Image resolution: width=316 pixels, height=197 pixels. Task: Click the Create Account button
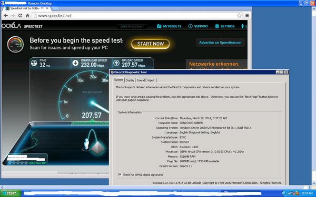(132, 26)
